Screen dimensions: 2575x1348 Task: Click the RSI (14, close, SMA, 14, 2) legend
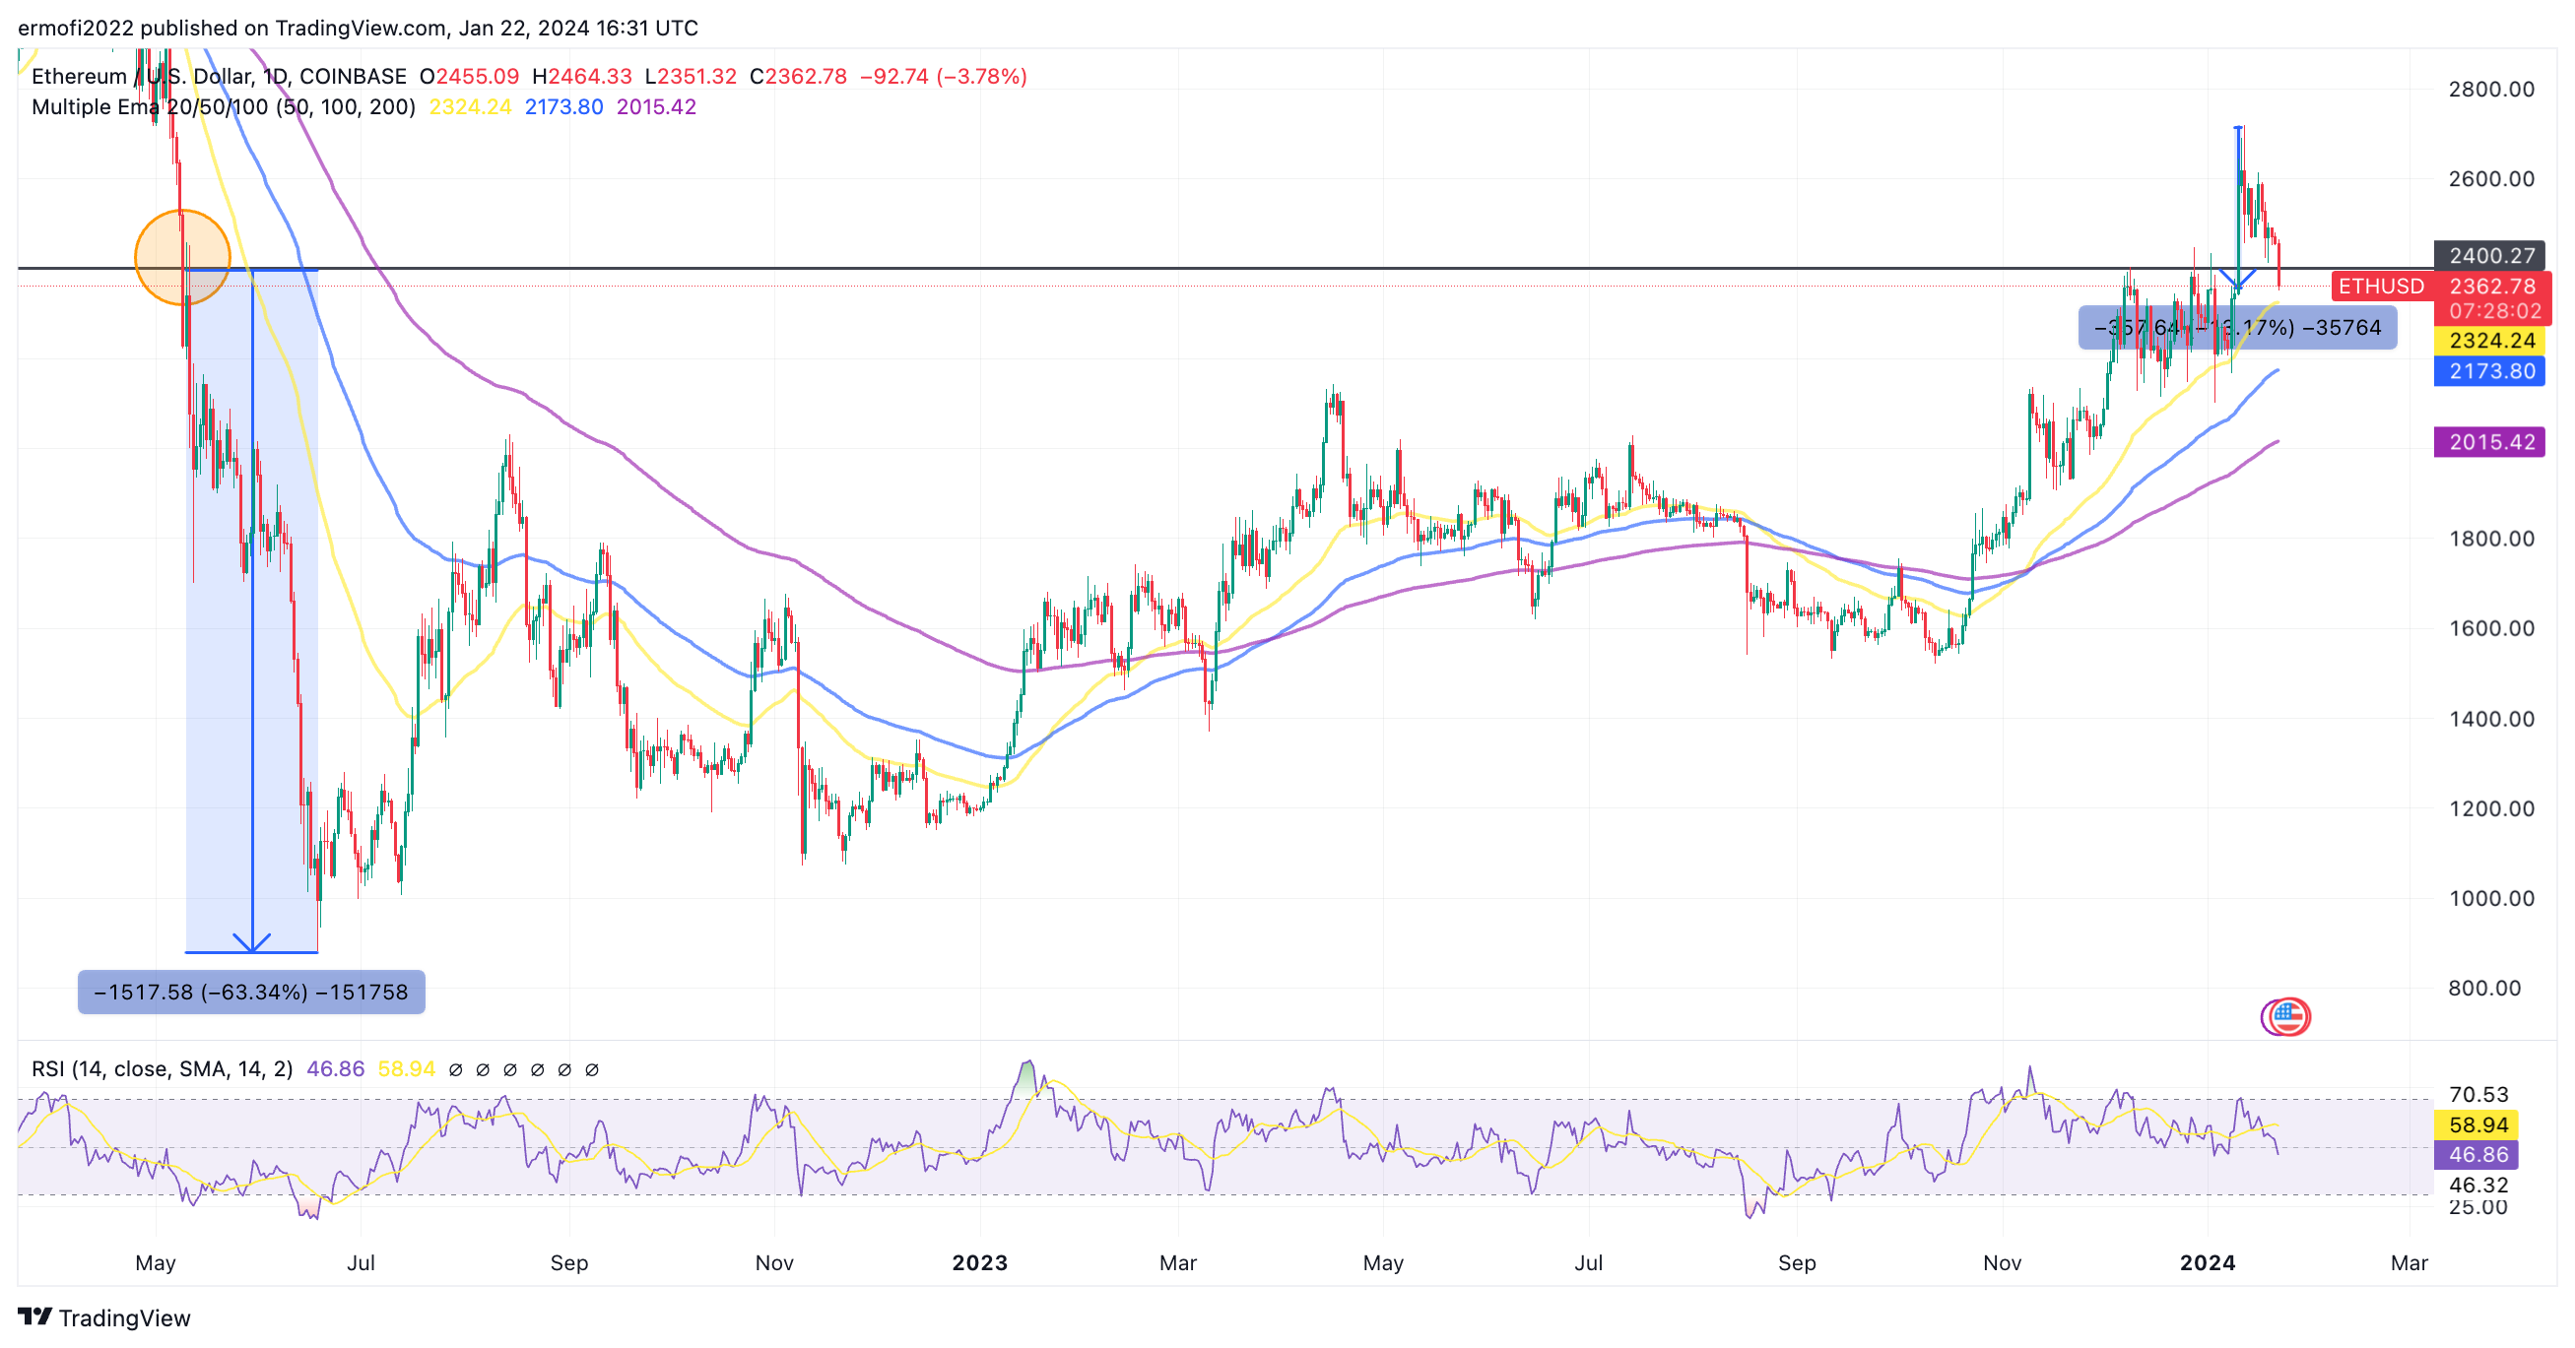(162, 1069)
